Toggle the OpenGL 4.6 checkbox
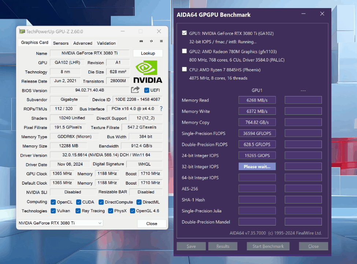This screenshot has width=357, height=264. [133, 211]
